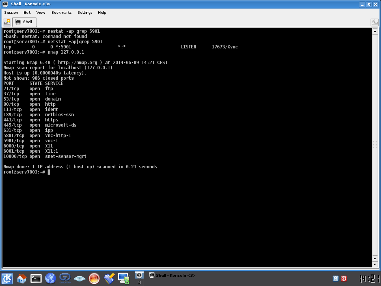Image resolution: width=381 pixels, height=286 pixels.
Task: Select the Shell session tab
Action: [x=24, y=22]
